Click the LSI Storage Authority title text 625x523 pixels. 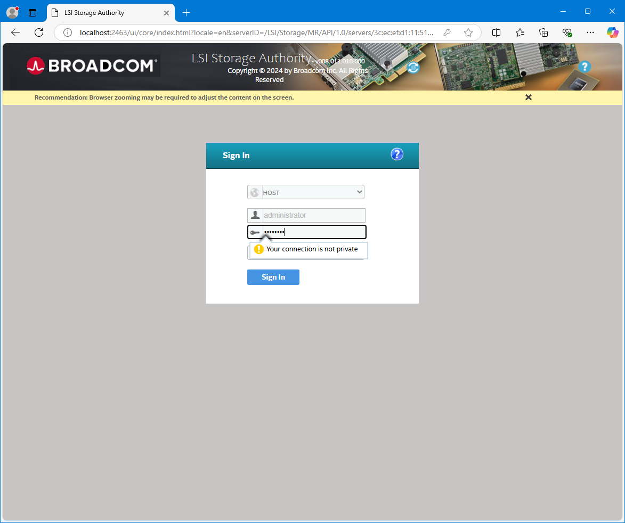point(251,58)
